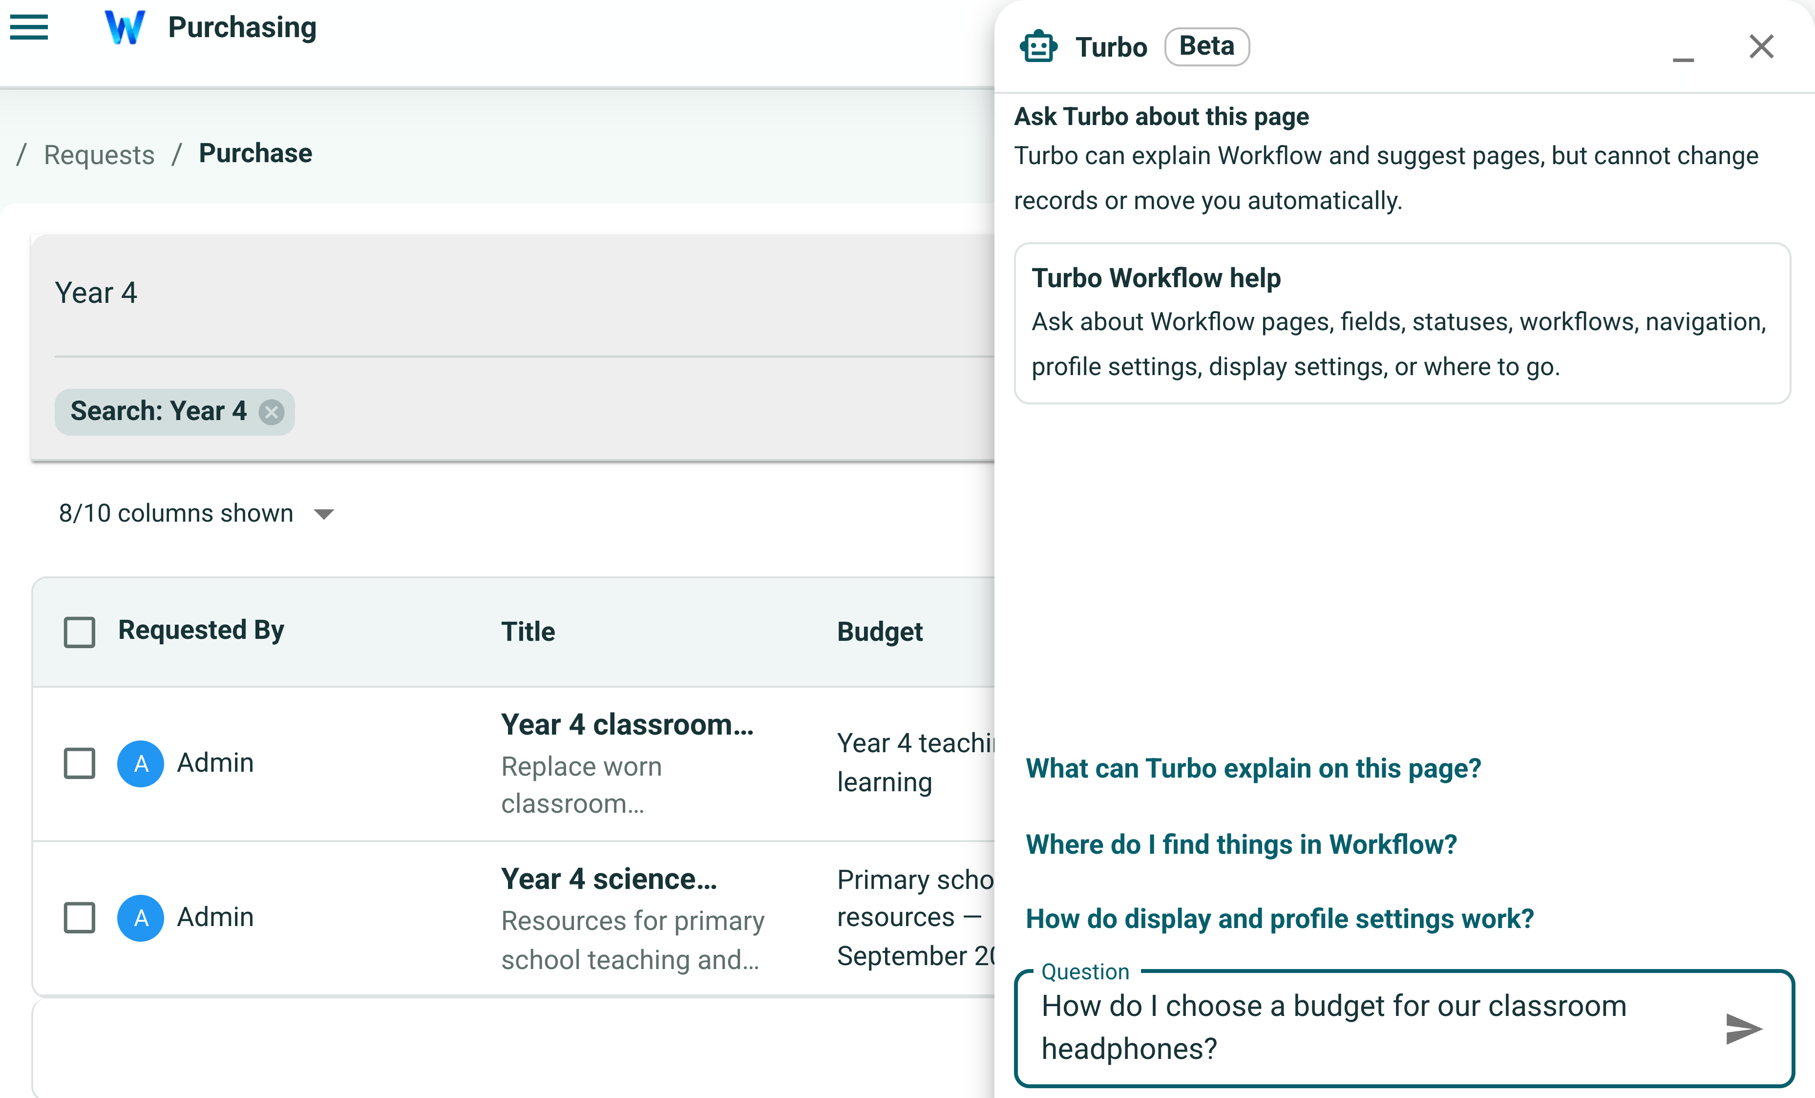Image resolution: width=1815 pixels, height=1098 pixels.
Task: Click 'Primary school resources' budget cell
Action: 915,918
